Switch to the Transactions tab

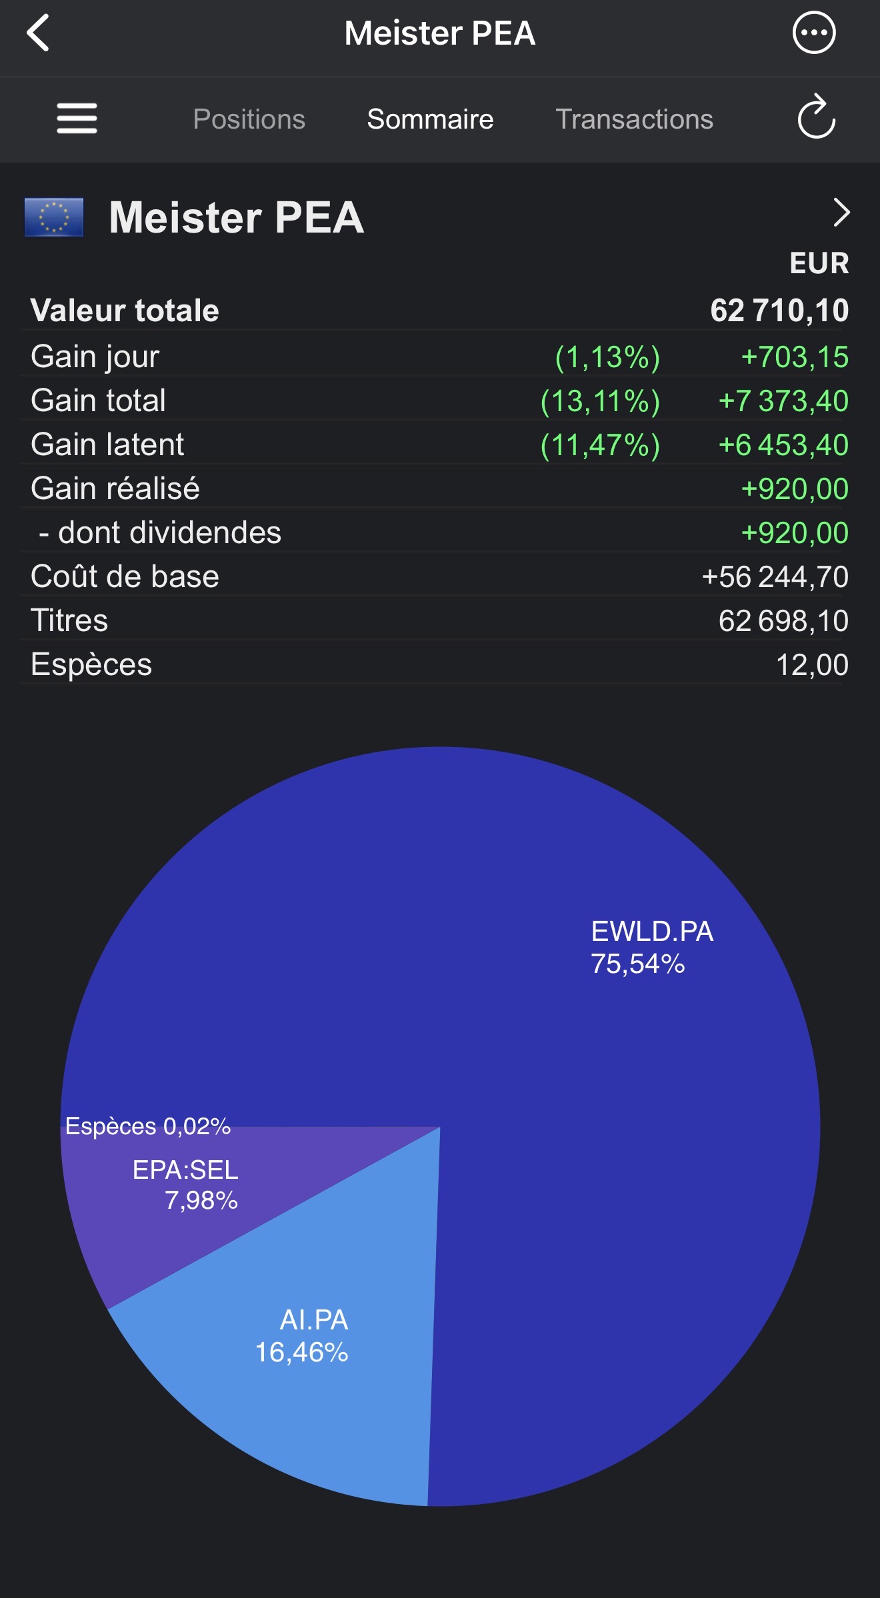[x=634, y=119]
